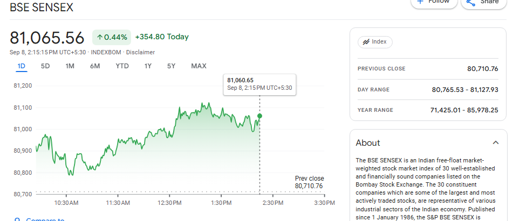Screen dimensions: 513x221
Task: Click the 81,060.65 chart tooltip
Action: [259, 84]
